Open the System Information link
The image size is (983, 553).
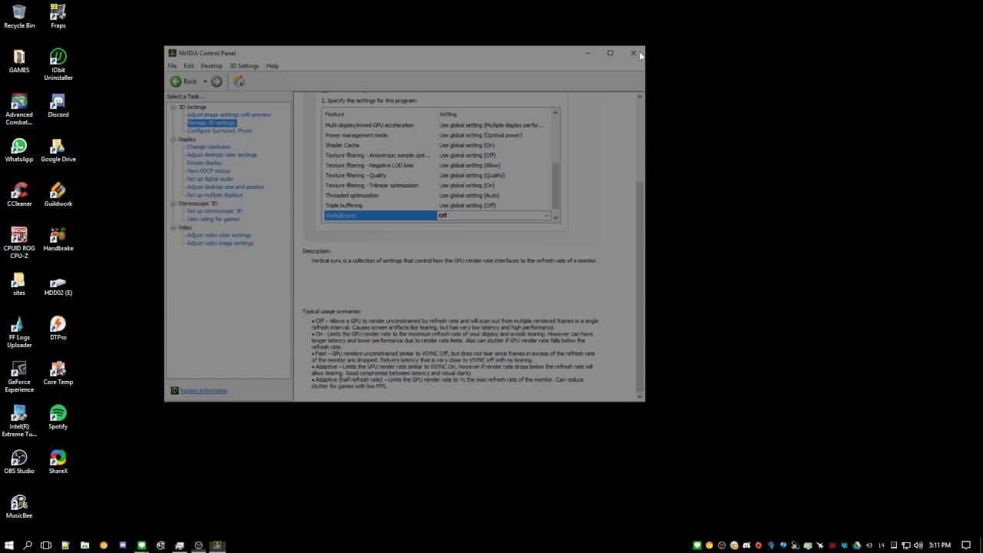[204, 391]
